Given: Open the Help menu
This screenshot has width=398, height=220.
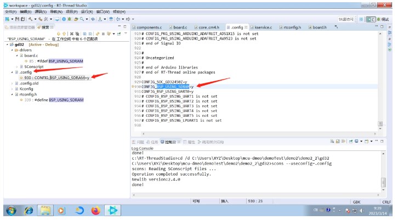Looking at the screenshot, I should pyautogui.click(x=119, y=12).
